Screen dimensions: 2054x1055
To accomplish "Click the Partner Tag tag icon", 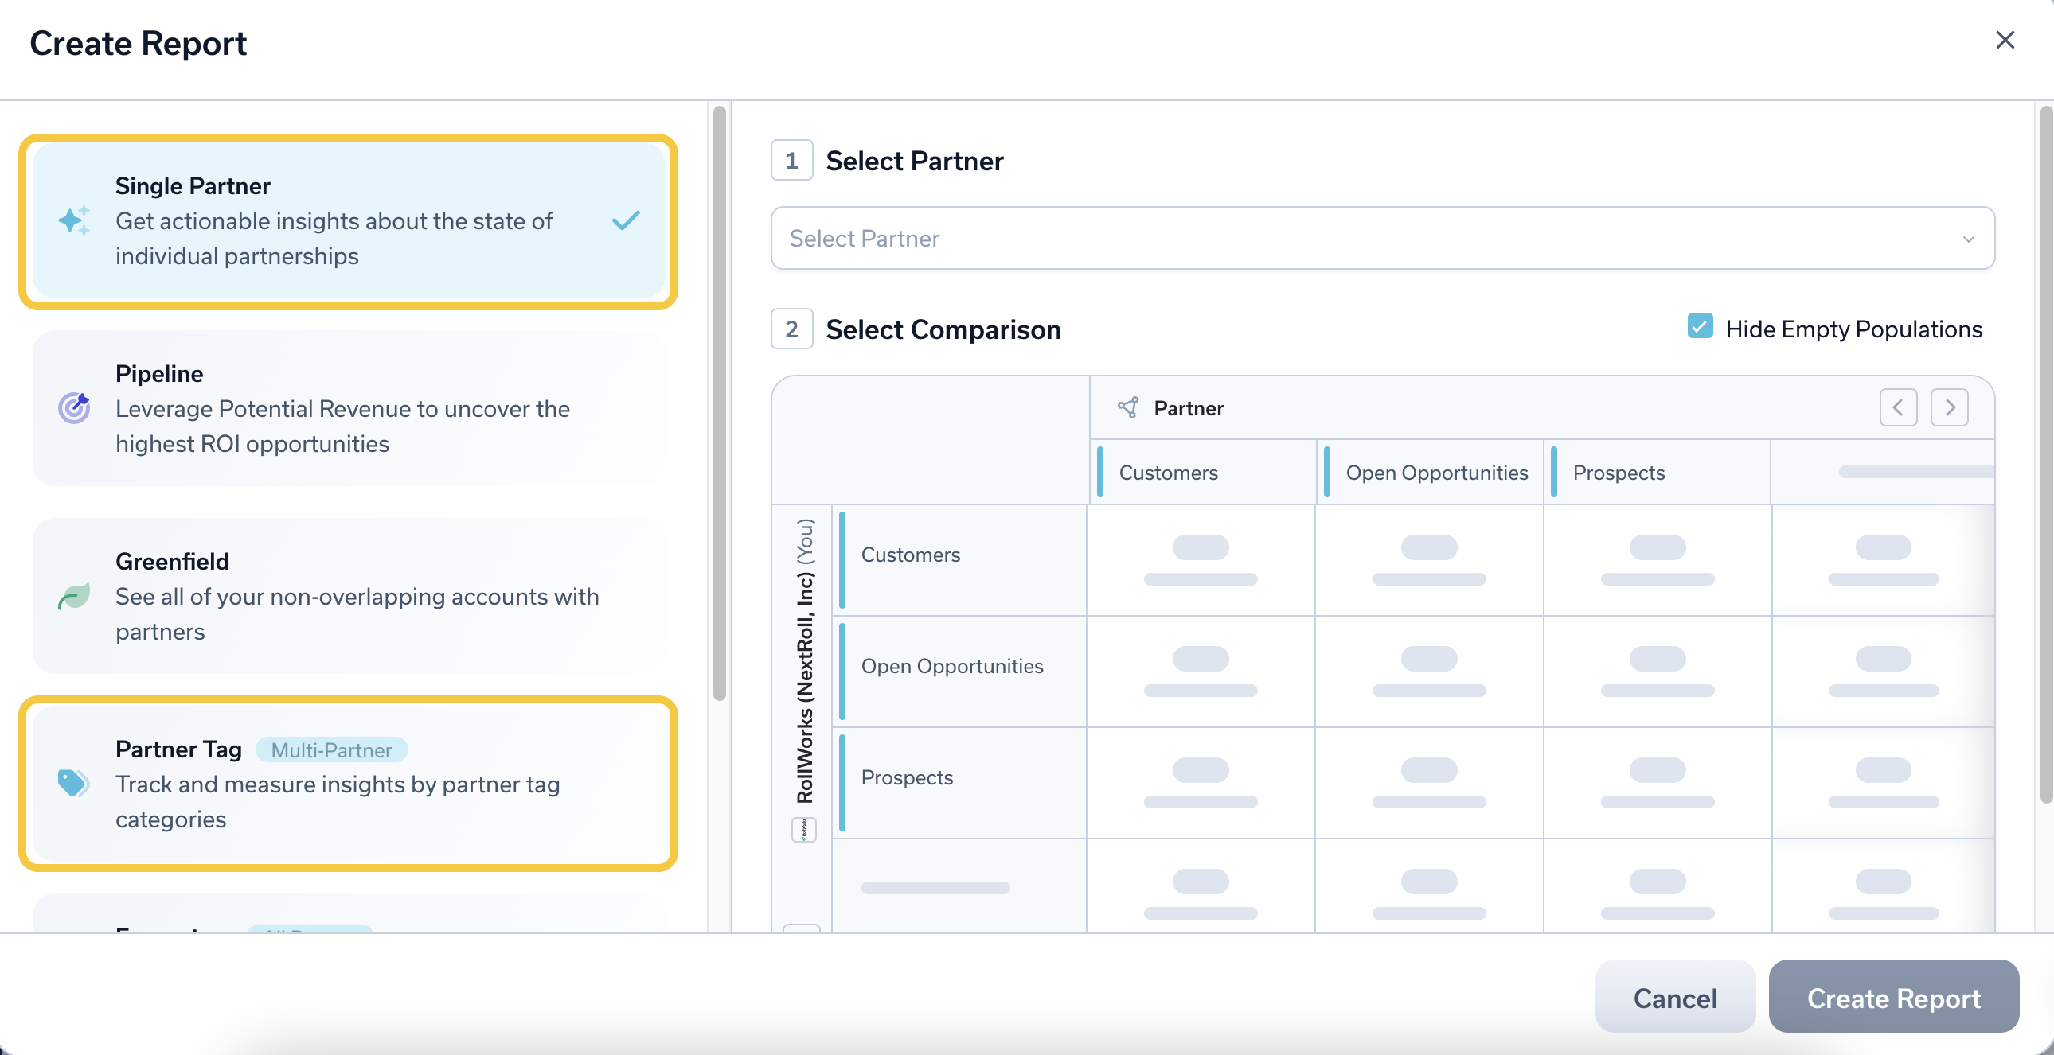I will 72,783.
